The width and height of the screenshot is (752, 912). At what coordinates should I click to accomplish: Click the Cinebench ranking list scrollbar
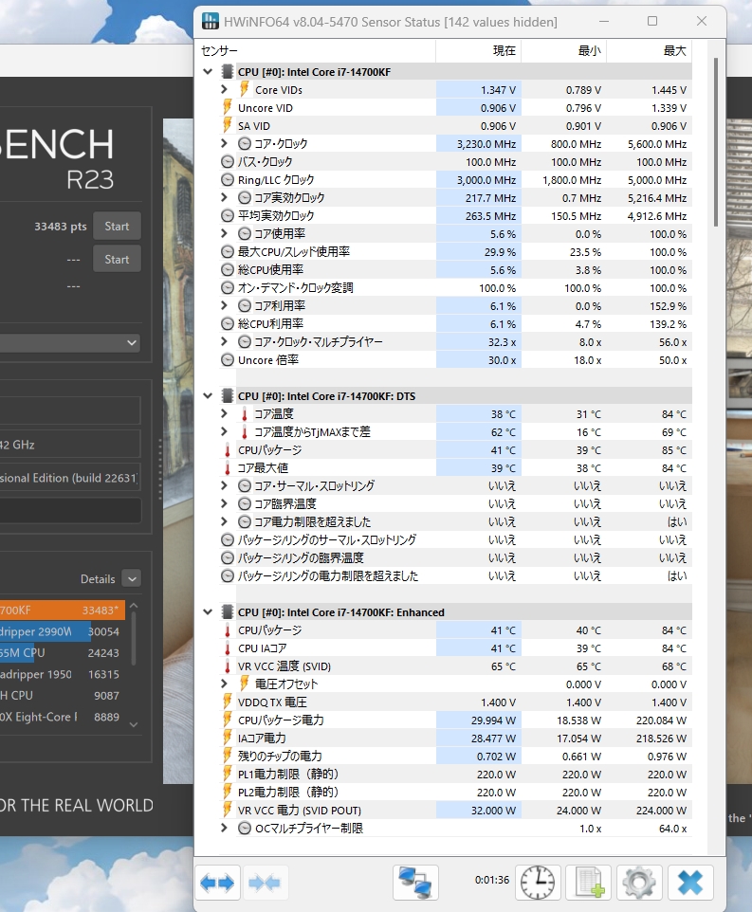pyautogui.click(x=134, y=637)
